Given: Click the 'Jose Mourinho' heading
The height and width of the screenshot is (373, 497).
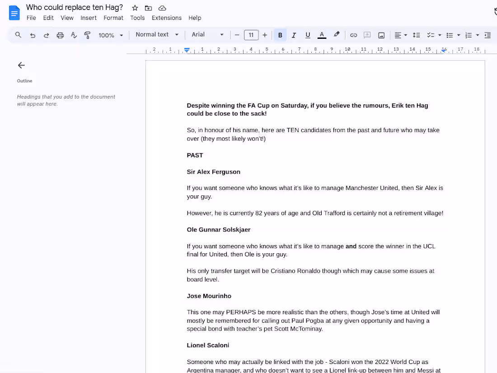Looking at the screenshot, I should [209, 296].
